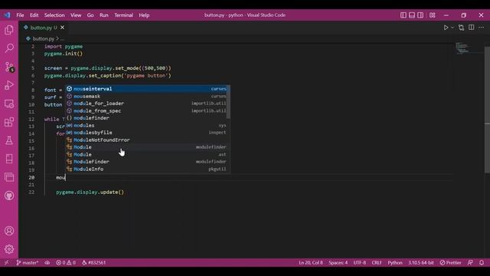Open Run and Debug view

(x=9, y=85)
